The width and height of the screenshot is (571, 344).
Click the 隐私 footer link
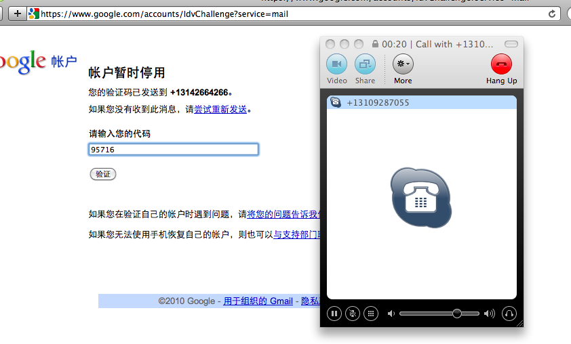coord(311,301)
